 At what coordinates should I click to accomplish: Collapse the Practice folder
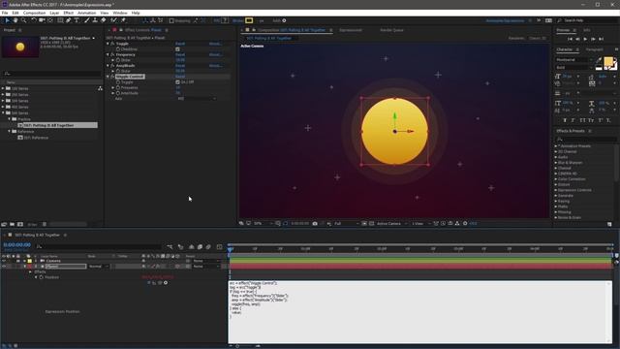coord(10,119)
